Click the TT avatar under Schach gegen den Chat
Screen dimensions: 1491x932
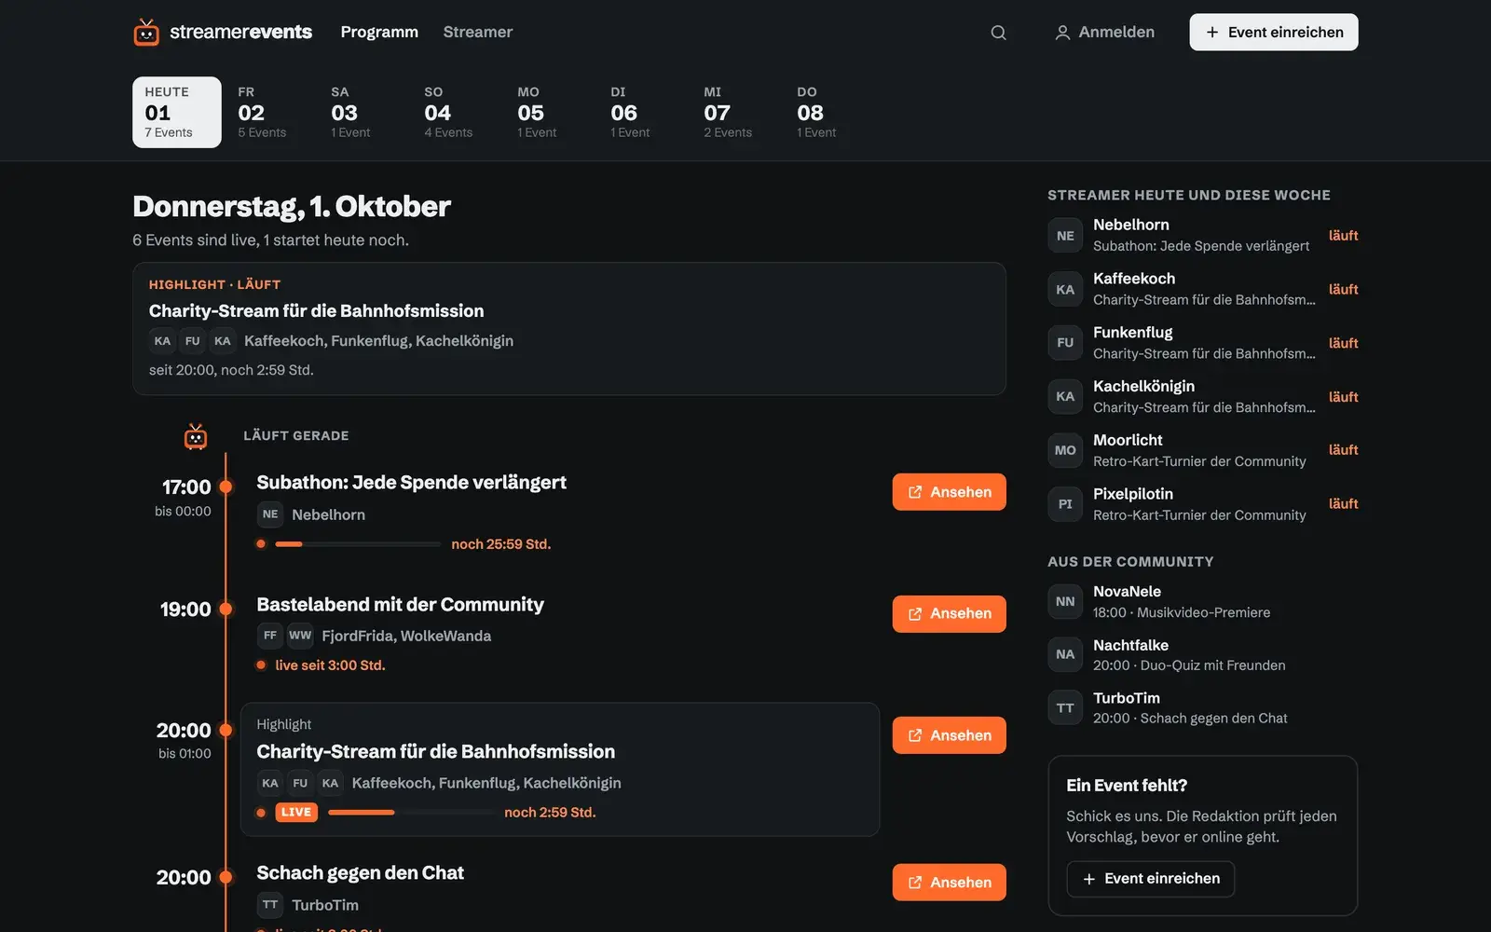click(x=270, y=905)
